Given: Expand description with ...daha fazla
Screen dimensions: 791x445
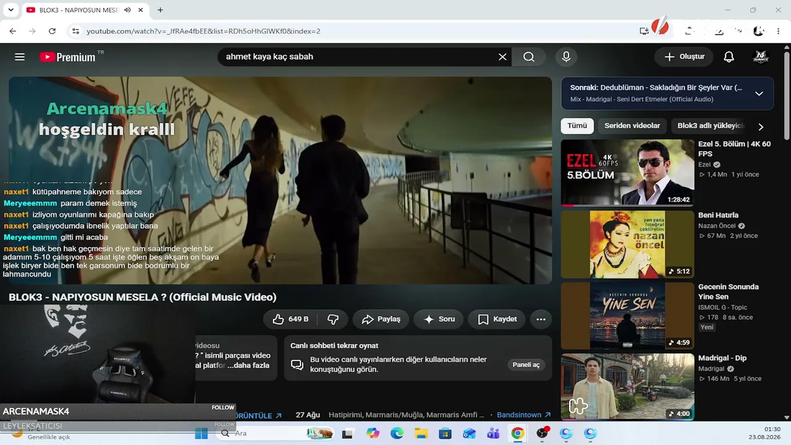Looking at the screenshot, I should coord(248,365).
